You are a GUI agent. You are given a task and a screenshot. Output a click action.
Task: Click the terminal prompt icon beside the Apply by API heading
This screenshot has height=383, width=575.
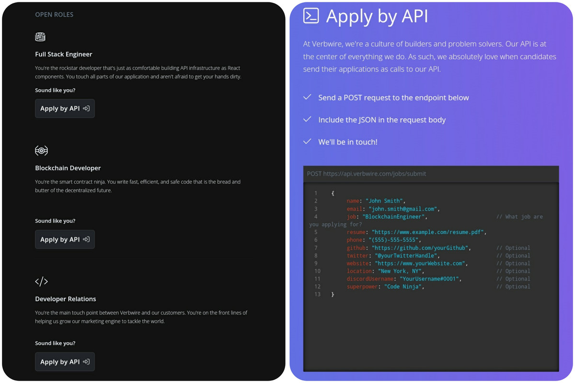tap(311, 16)
